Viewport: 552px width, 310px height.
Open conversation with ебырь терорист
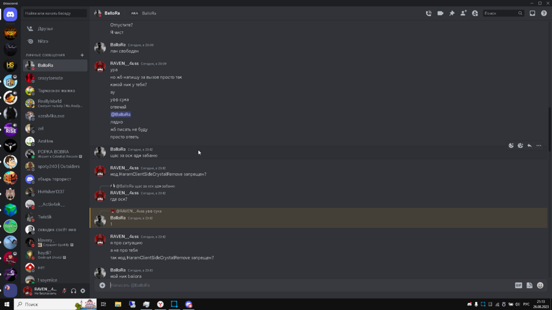(x=55, y=179)
